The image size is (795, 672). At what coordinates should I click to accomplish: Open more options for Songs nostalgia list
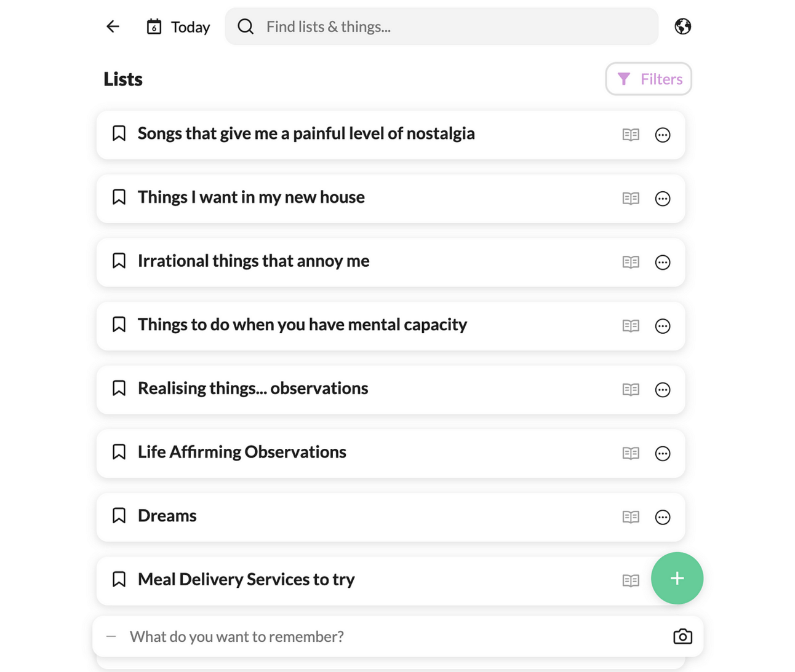(x=663, y=135)
